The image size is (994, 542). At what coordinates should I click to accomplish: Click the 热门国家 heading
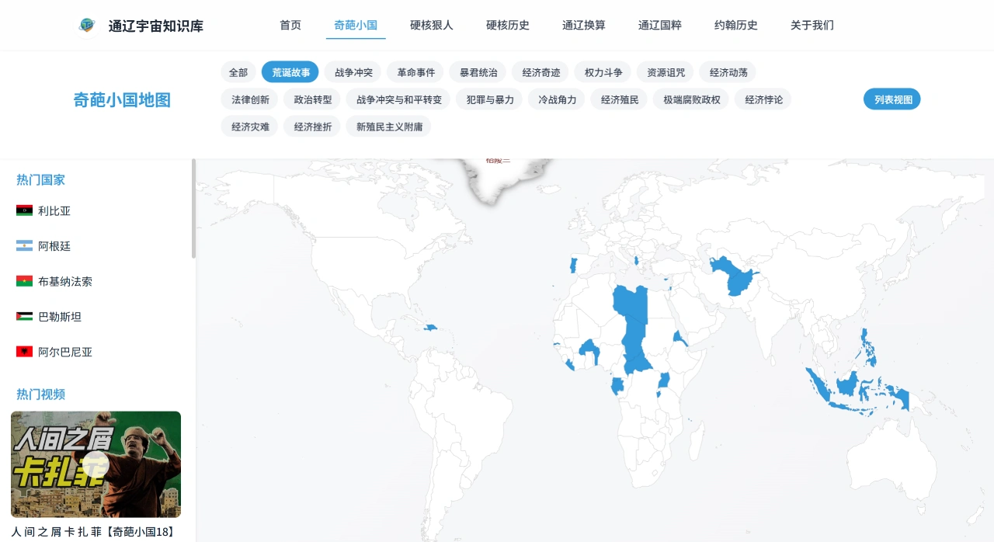tap(41, 179)
